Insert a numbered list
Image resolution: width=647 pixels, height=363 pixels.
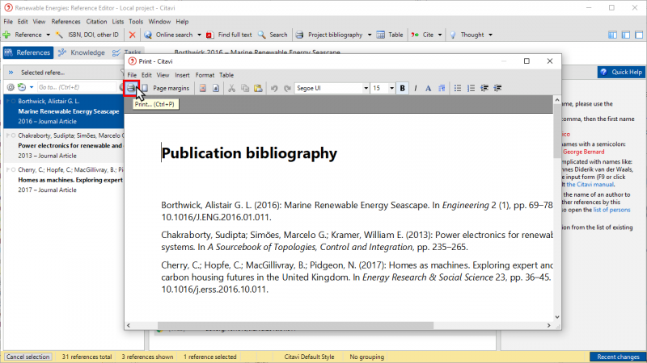[472, 88]
